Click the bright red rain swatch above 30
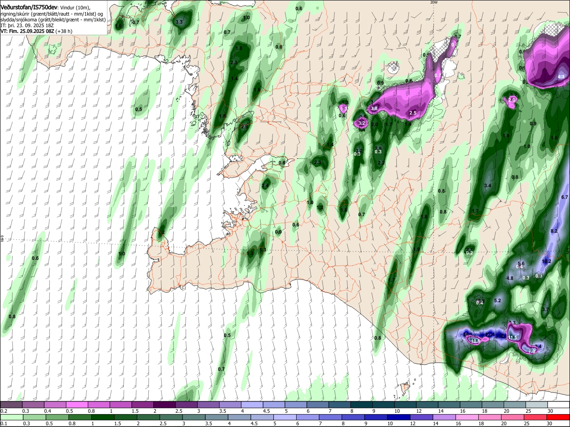Screen dimensions: 570x427 pyautogui.click(x=558, y=417)
